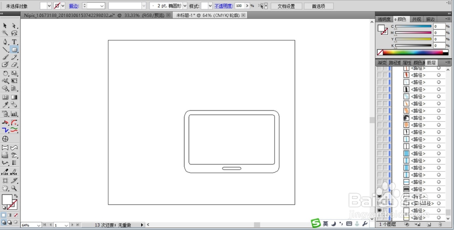The width and height of the screenshot is (454, 230).
Task: Open the Color panel flyout menu
Action: (448, 19)
